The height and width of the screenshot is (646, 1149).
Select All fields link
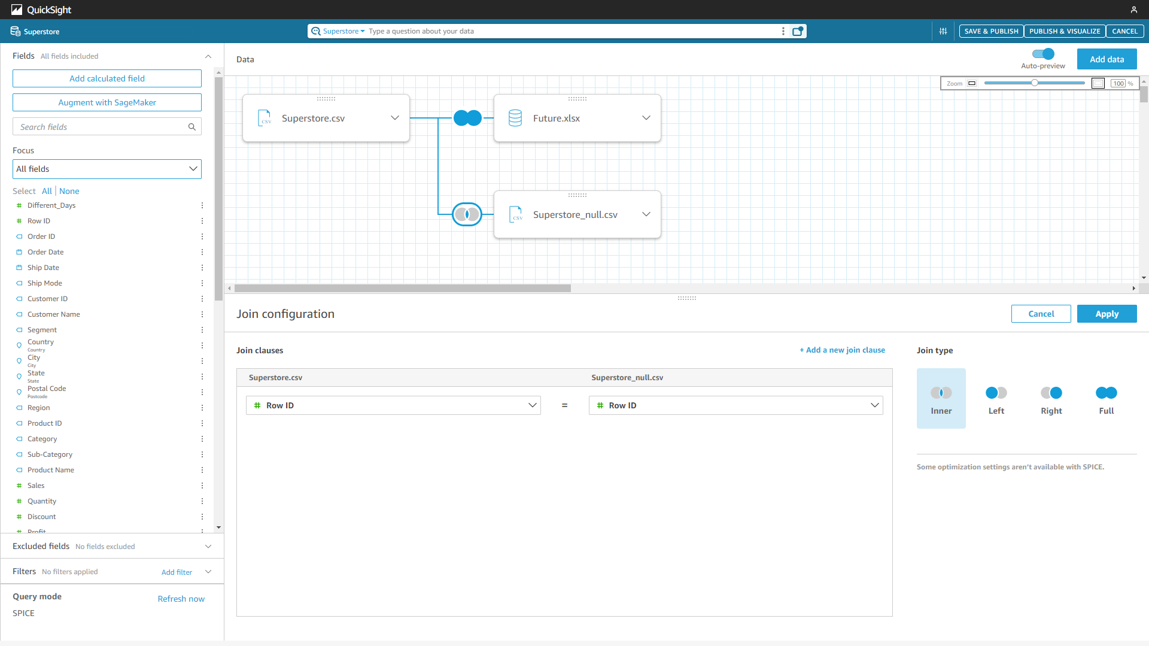click(x=47, y=191)
